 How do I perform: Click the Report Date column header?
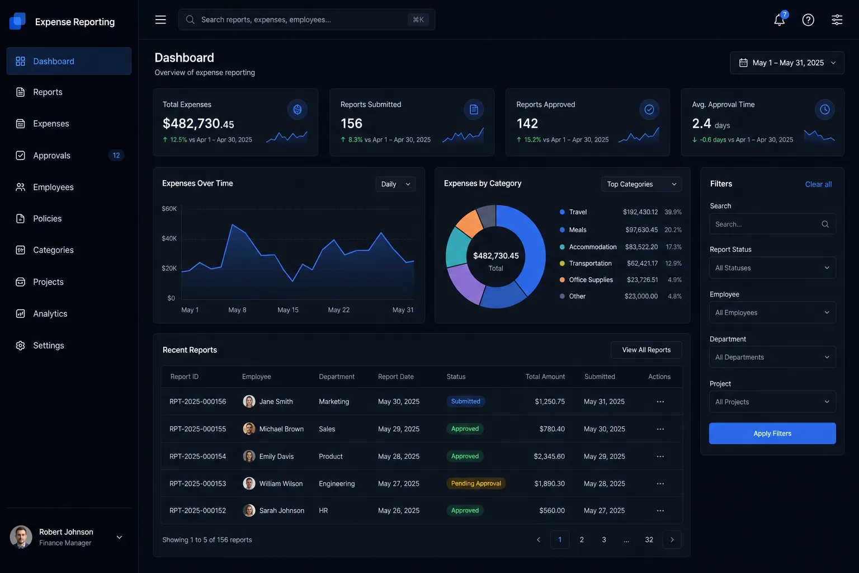click(x=396, y=377)
